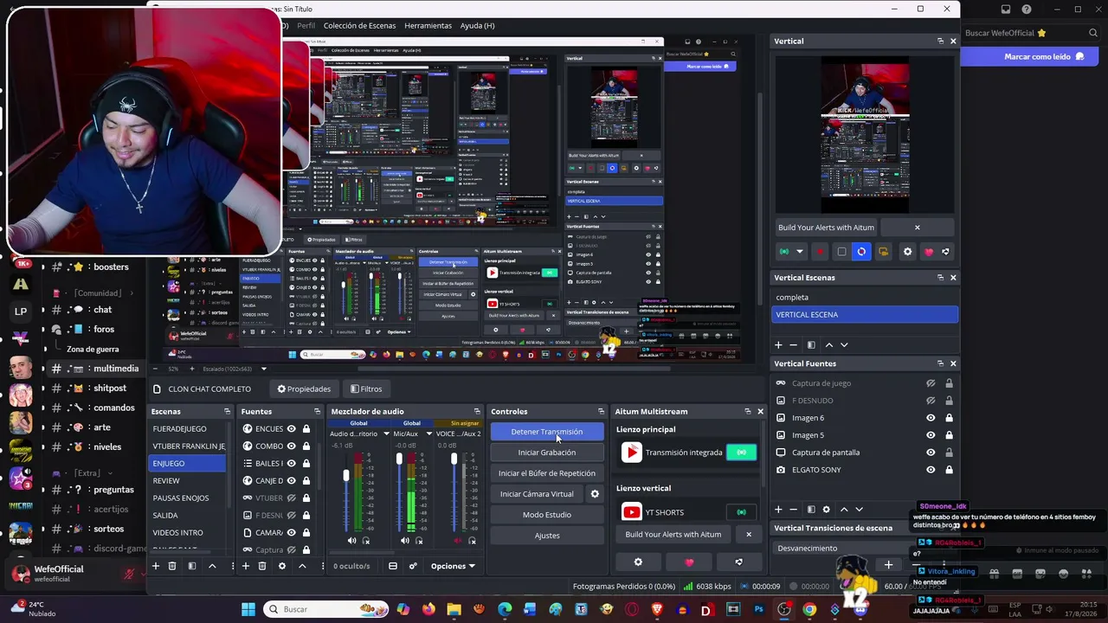Open Photoshop from the taskbar
The image size is (1108, 623).
[759, 609]
